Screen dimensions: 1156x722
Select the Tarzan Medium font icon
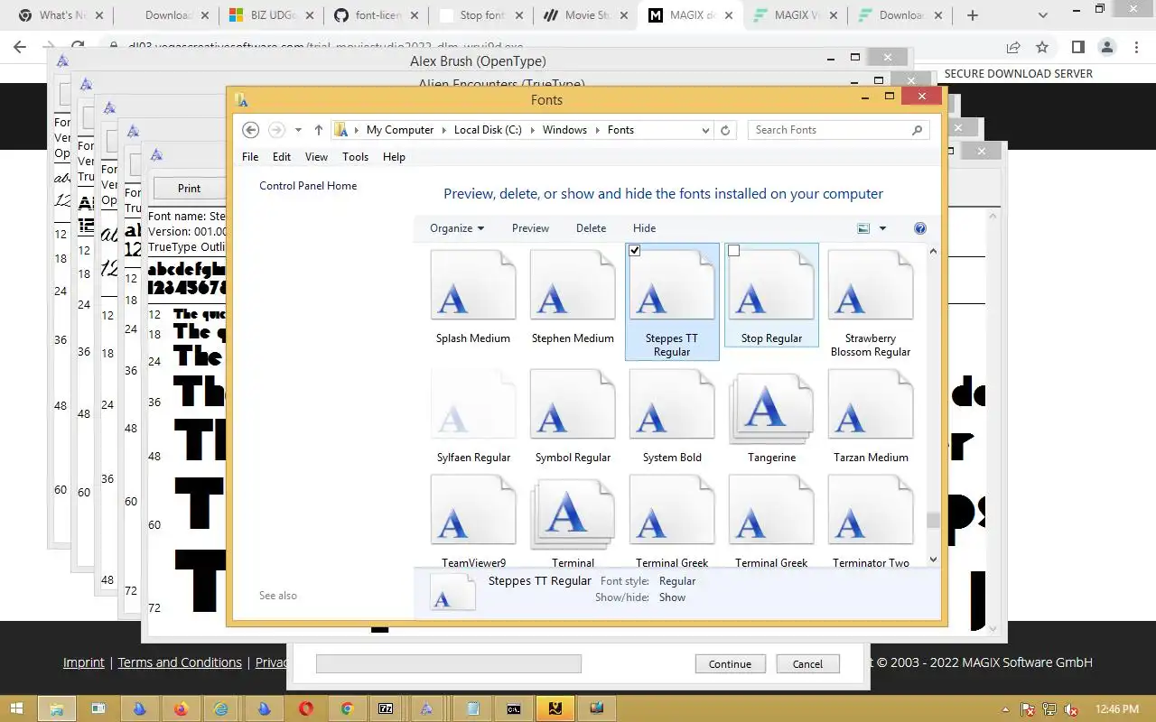coord(871,404)
